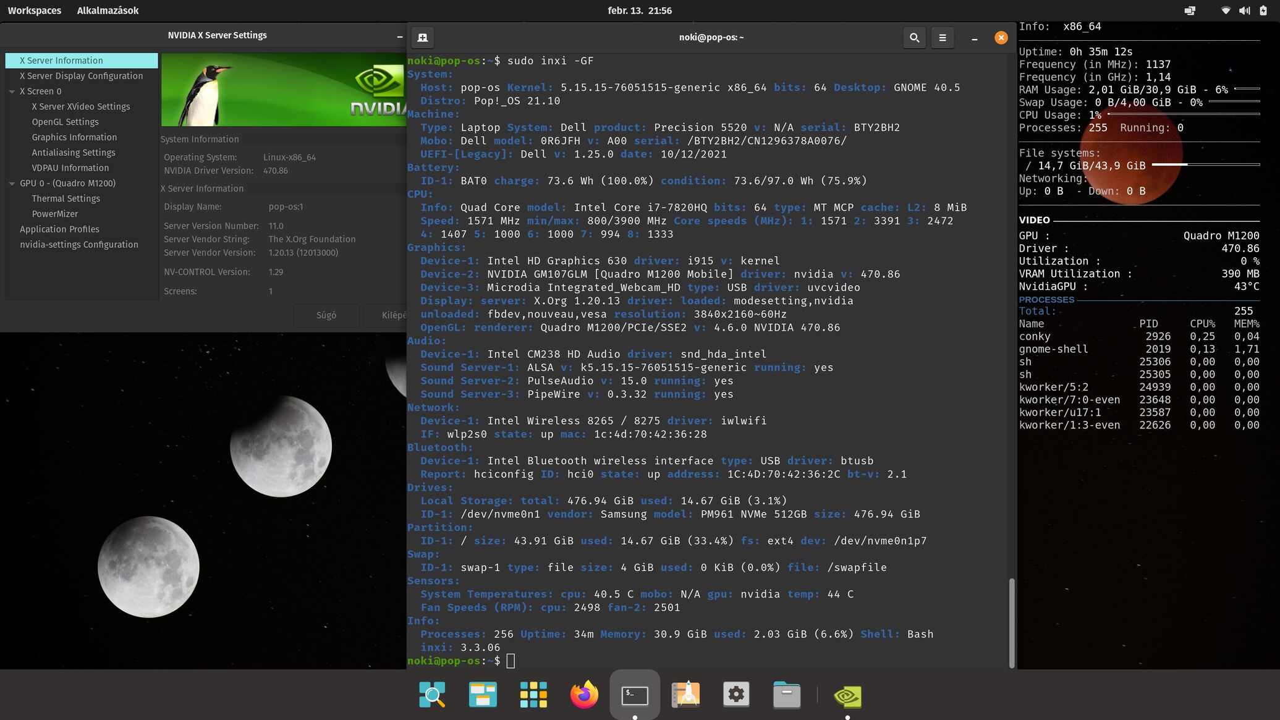Click the terminal prompt cursor line
1280x720 pixels.
click(511, 661)
